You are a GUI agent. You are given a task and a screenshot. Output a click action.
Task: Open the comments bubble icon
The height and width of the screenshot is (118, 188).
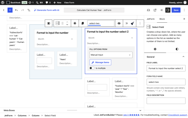click(47, 3)
